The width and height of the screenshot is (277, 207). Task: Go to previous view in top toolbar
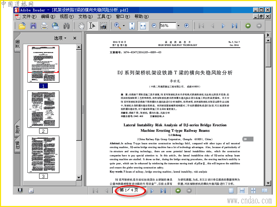248,26
